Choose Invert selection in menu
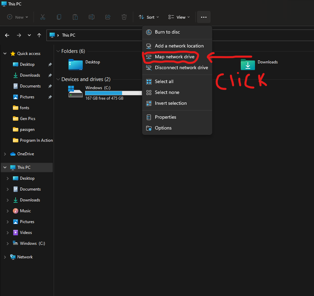 [x=177, y=103]
